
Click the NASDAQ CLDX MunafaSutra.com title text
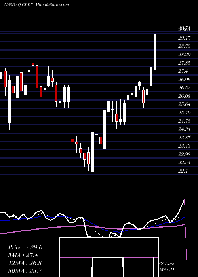(x=36, y=5)
